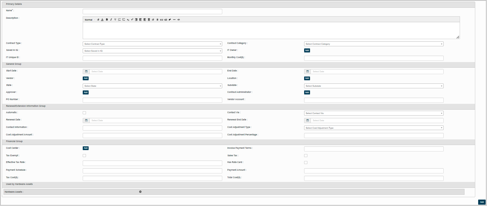Click the Name input field
This screenshot has height=206, width=487.
[x=152, y=12]
